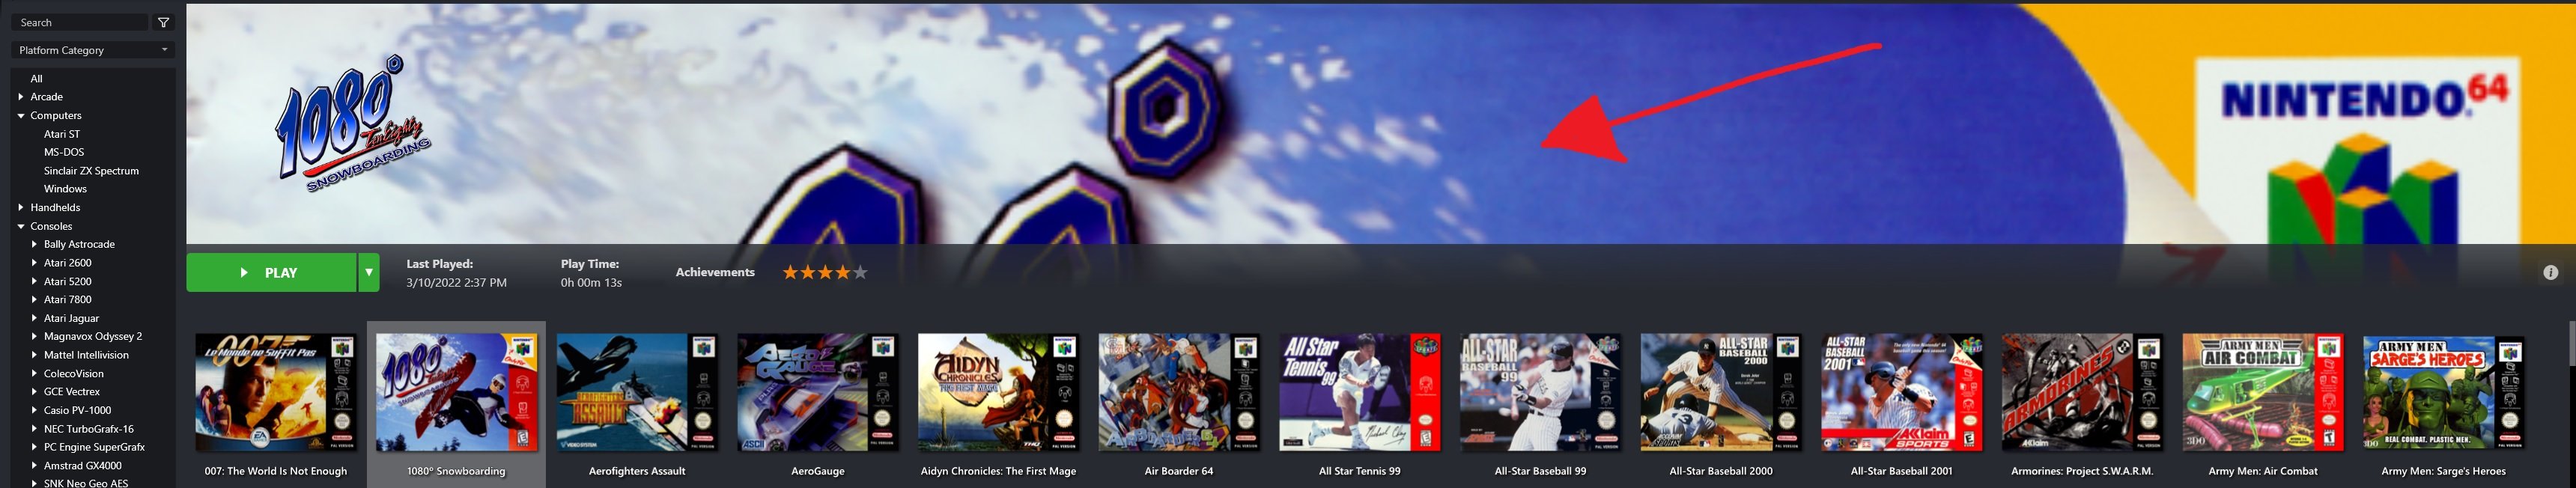Set the rating to three stars
The image size is (2576, 488).
(825, 272)
